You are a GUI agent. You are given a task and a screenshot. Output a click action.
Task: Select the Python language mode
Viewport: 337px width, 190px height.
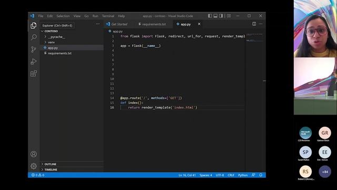(243, 175)
